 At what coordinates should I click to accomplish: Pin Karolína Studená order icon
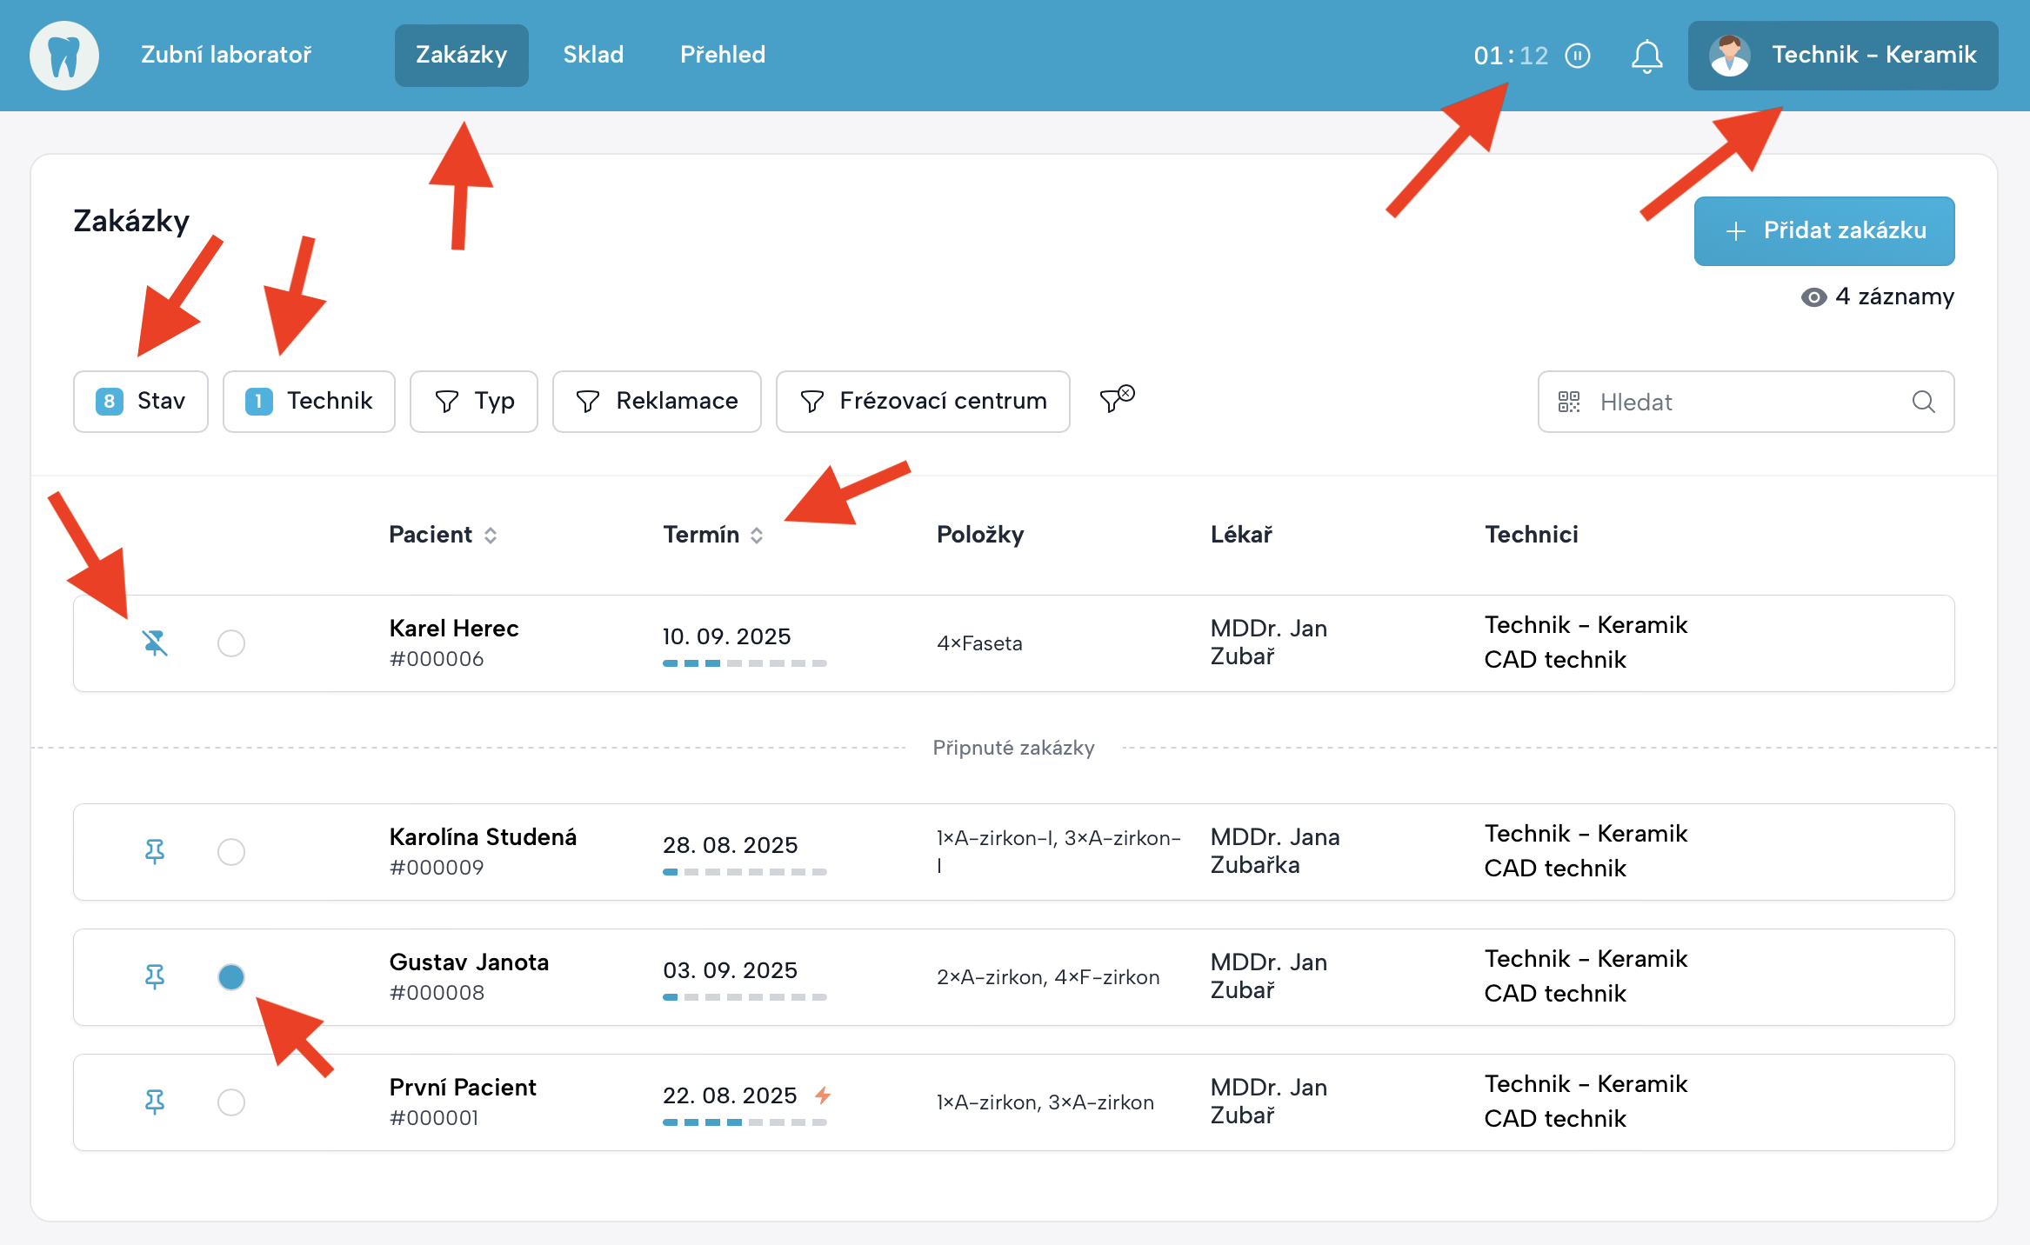155,852
